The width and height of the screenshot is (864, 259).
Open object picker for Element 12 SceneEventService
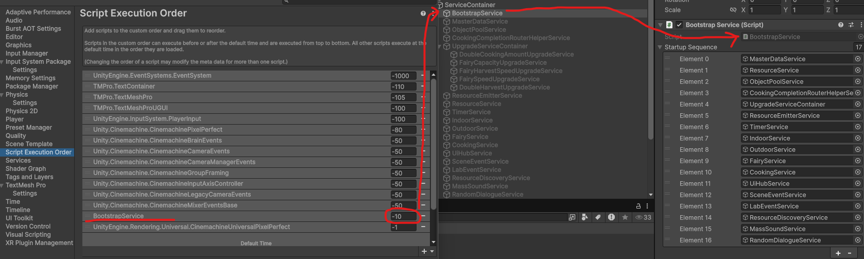pyautogui.click(x=858, y=195)
